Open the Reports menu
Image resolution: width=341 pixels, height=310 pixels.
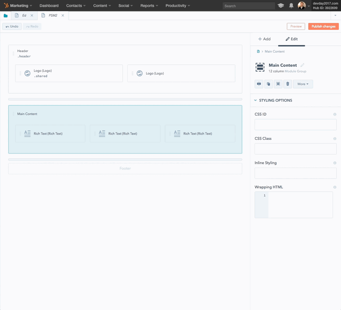coord(149,6)
